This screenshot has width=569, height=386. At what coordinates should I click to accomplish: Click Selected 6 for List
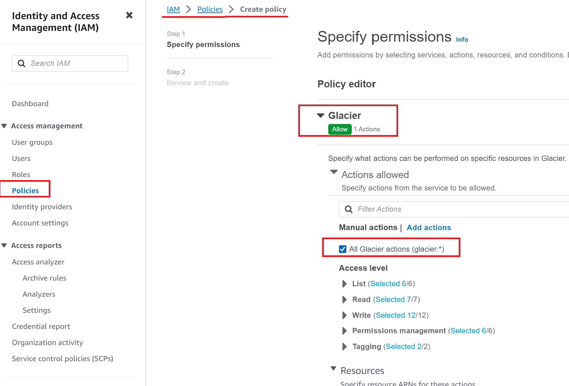pos(388,284)
